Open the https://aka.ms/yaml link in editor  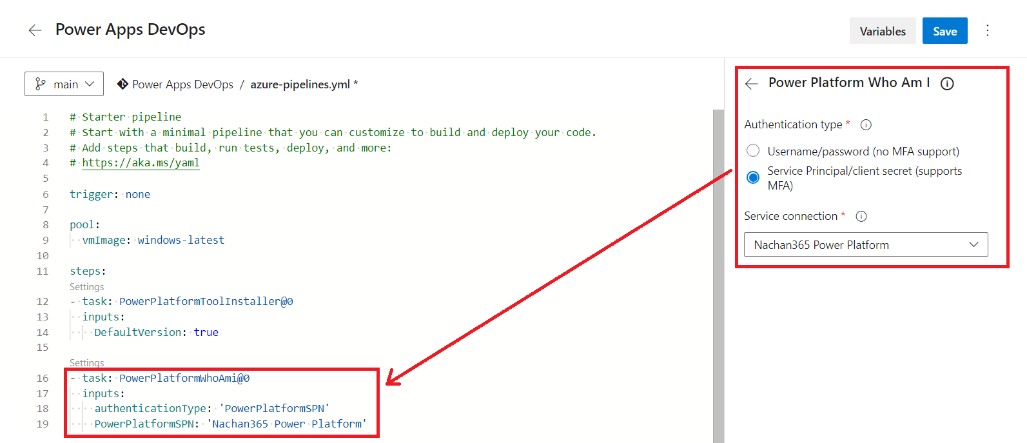[x=141, y=163]
